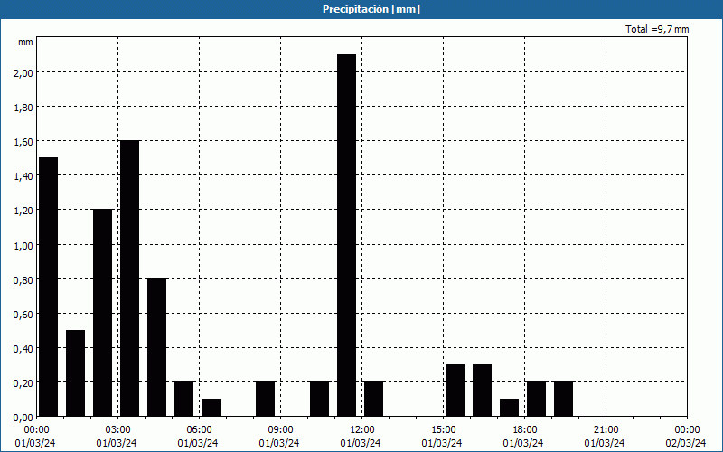Screen dimensions: 723x452
Task: Select the 0,30 mm bar at 15:00
Action: tap(455, 391)
